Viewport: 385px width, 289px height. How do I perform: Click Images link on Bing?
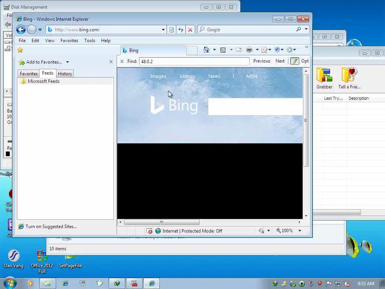point(158,76)
